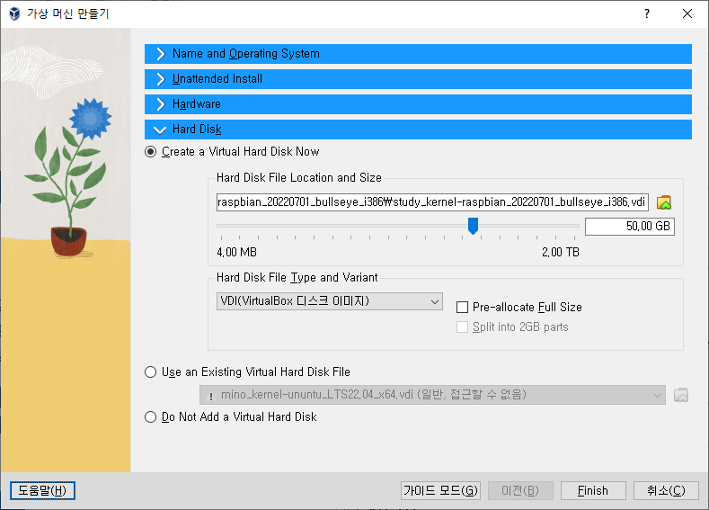
Task: Collapse the Hard Disk section
Action: 197,130
